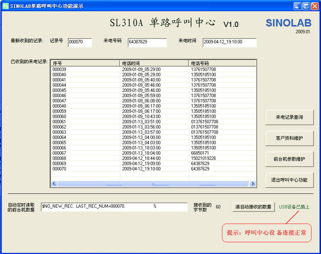Click 退出呼叫中心功能 to exit
321x254 pixels.
click(289, 180)
